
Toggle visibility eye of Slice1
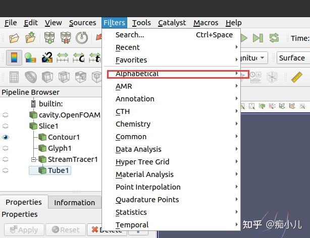coord(6,126)
